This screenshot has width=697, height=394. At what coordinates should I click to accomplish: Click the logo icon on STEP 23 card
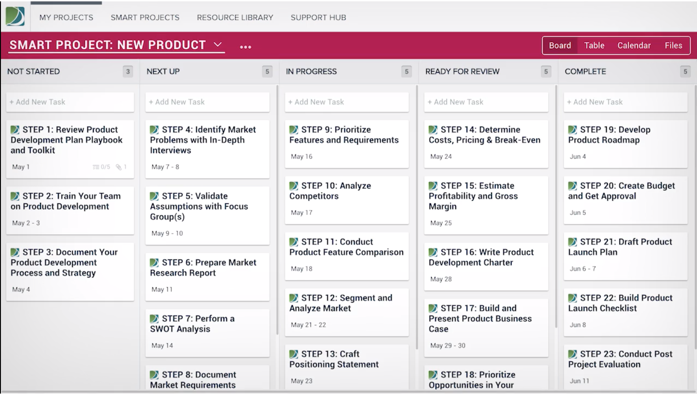[x=572, y=354]
